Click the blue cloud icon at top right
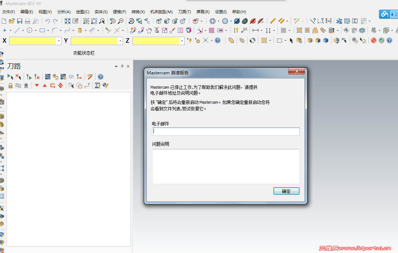398x253 pixels. [384, 14]
